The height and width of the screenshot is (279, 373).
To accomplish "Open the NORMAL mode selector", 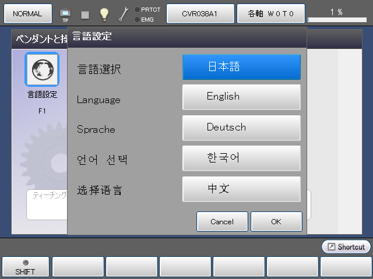I will (27, 13).
